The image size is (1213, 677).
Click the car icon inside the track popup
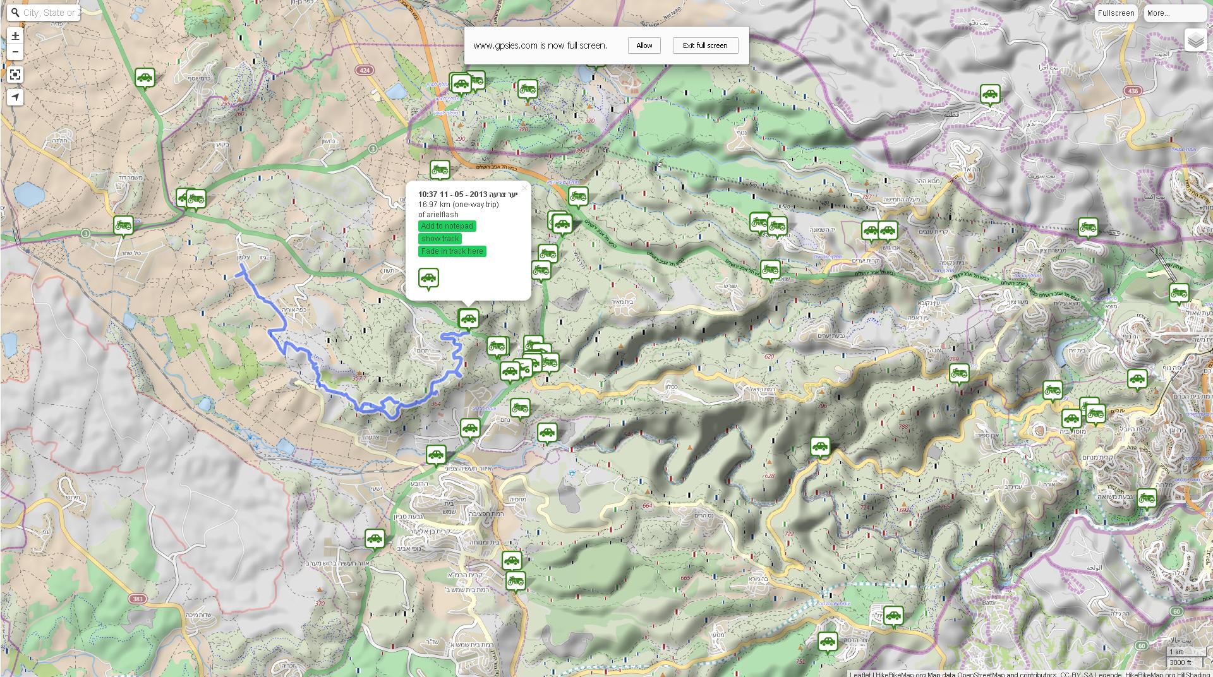tap(428, 278)
